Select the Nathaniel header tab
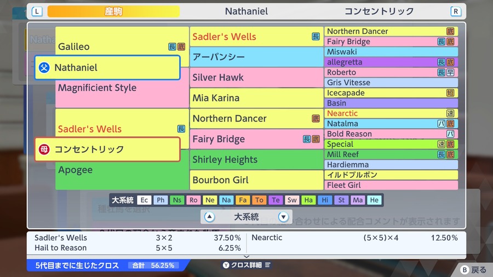The height and width of the screenshot is (277, 493). coord(246,11)
